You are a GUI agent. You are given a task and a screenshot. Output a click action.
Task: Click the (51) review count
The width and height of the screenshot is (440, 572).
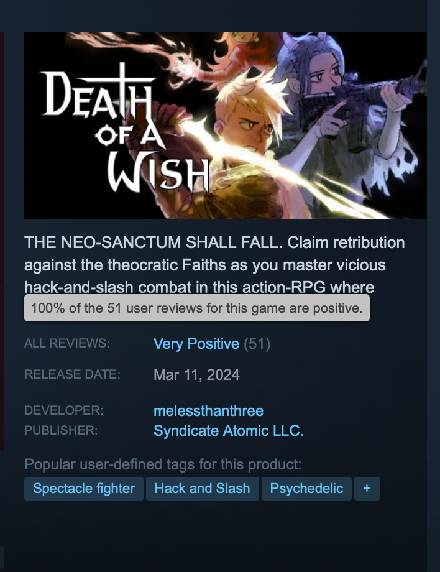point(257,344)
